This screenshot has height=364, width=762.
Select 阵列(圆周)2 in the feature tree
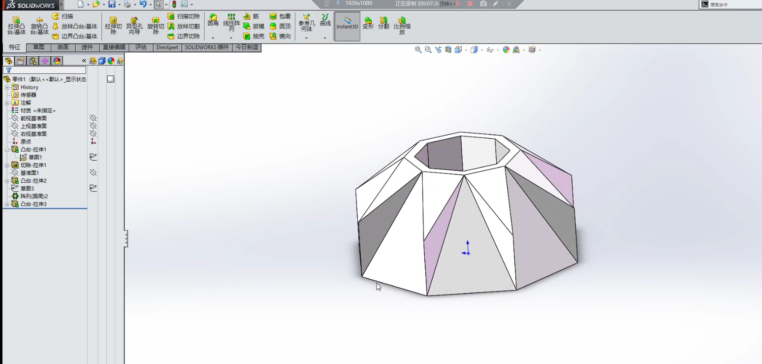(34, 196)
